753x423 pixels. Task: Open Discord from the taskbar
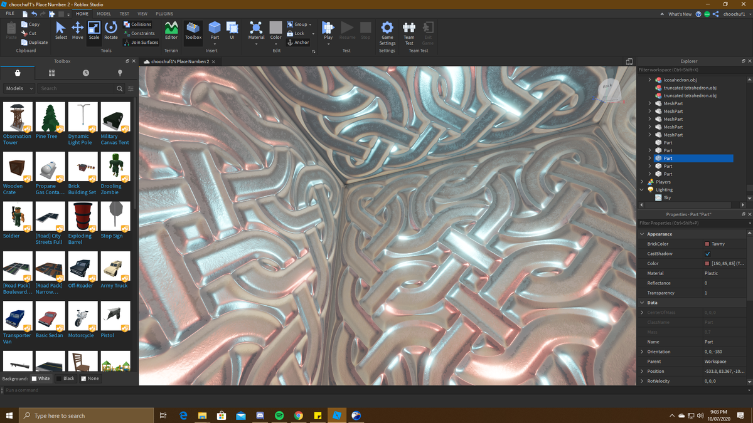coord(260,415)
